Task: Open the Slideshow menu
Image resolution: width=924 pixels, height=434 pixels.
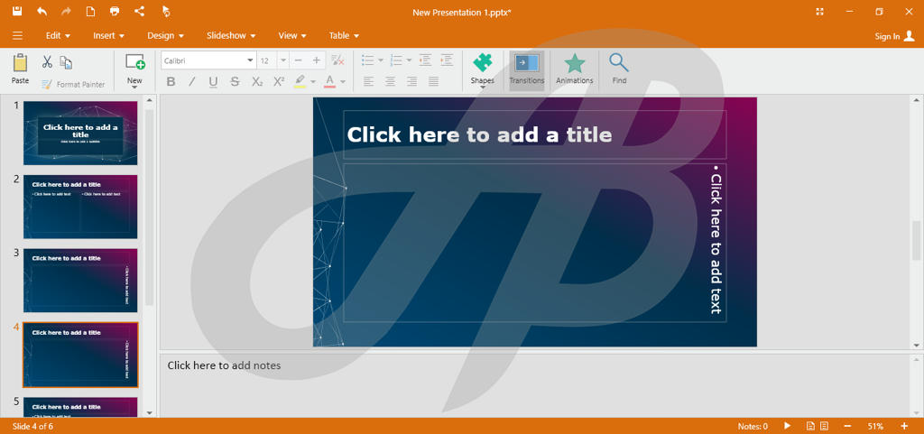Action: (x=230, y=36)
